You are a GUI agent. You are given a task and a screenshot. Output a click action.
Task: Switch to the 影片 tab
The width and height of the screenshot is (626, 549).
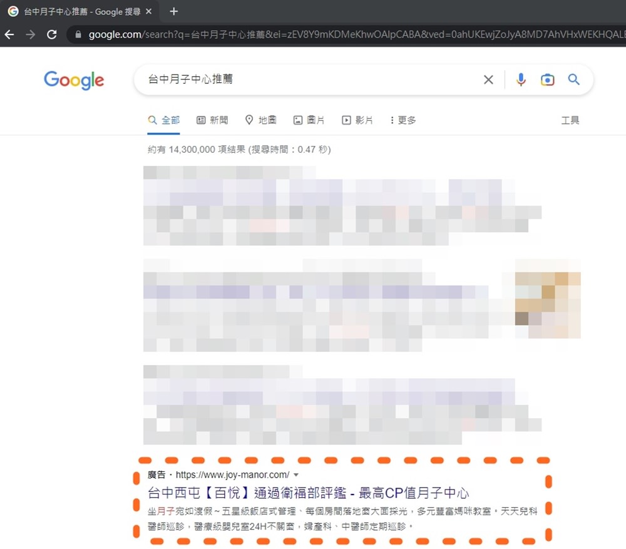357,120
